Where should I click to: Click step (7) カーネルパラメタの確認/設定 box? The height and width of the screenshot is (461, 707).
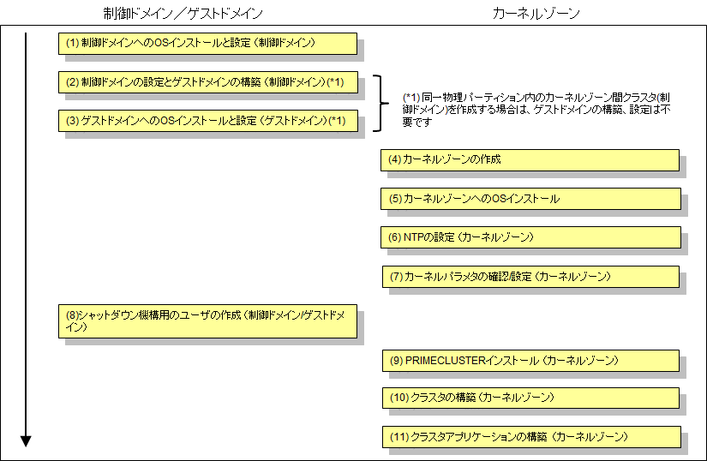click(x=530, y=277)
